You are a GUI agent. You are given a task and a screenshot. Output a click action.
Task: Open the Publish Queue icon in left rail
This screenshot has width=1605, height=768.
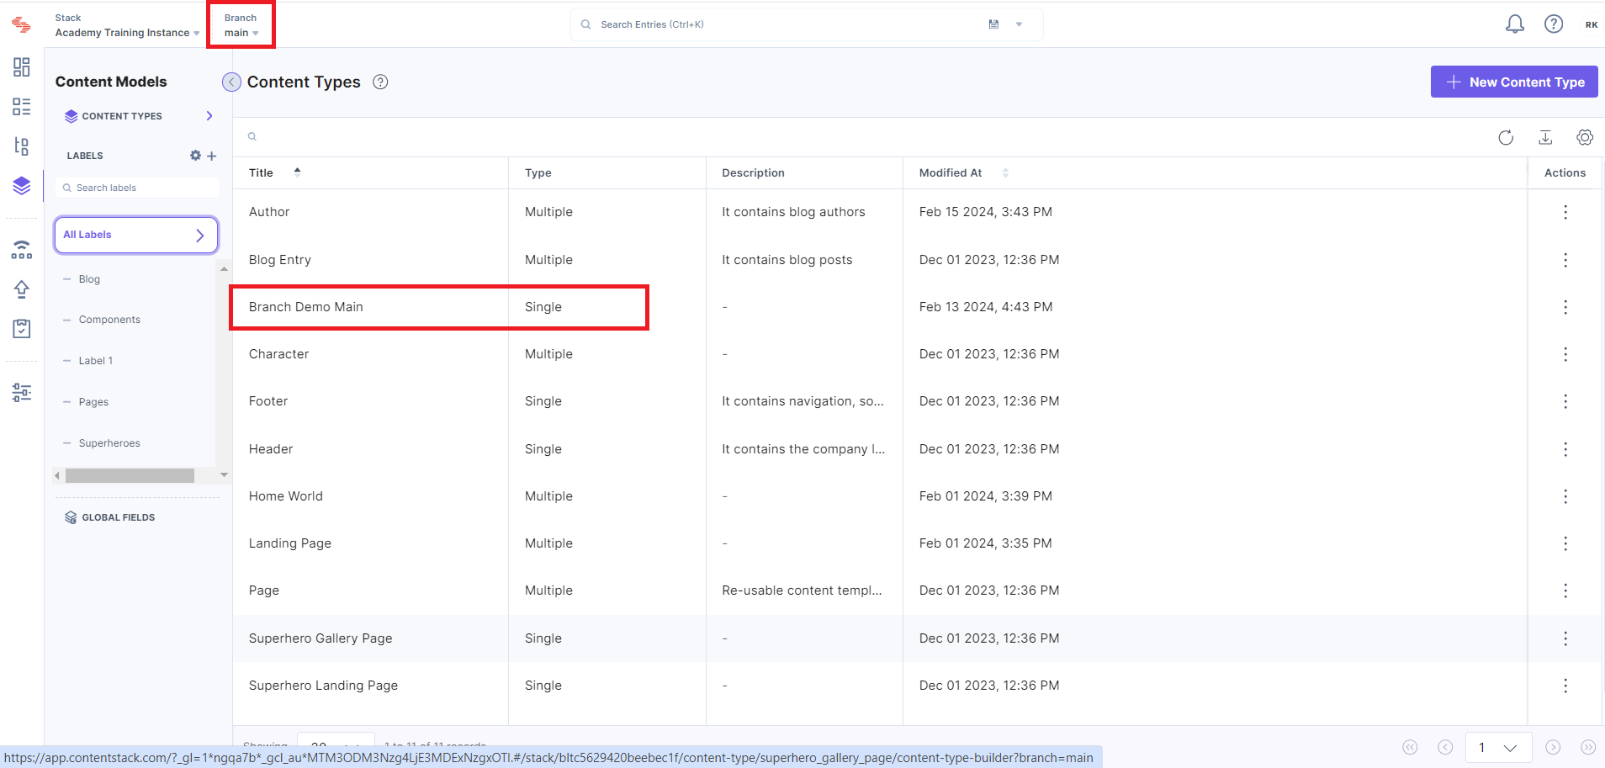[21, 249]
